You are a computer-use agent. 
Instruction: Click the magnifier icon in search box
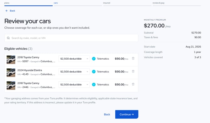8,38
